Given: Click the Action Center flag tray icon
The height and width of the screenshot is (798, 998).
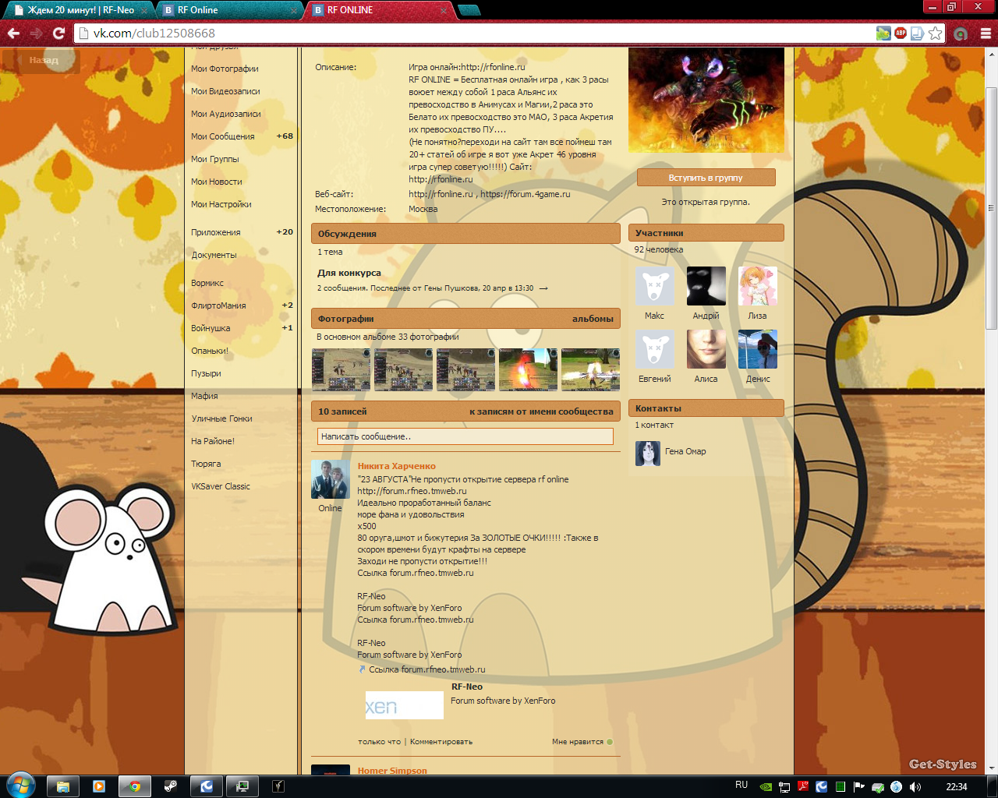Looking at the screenshot, I should click(x=859, y=787).
